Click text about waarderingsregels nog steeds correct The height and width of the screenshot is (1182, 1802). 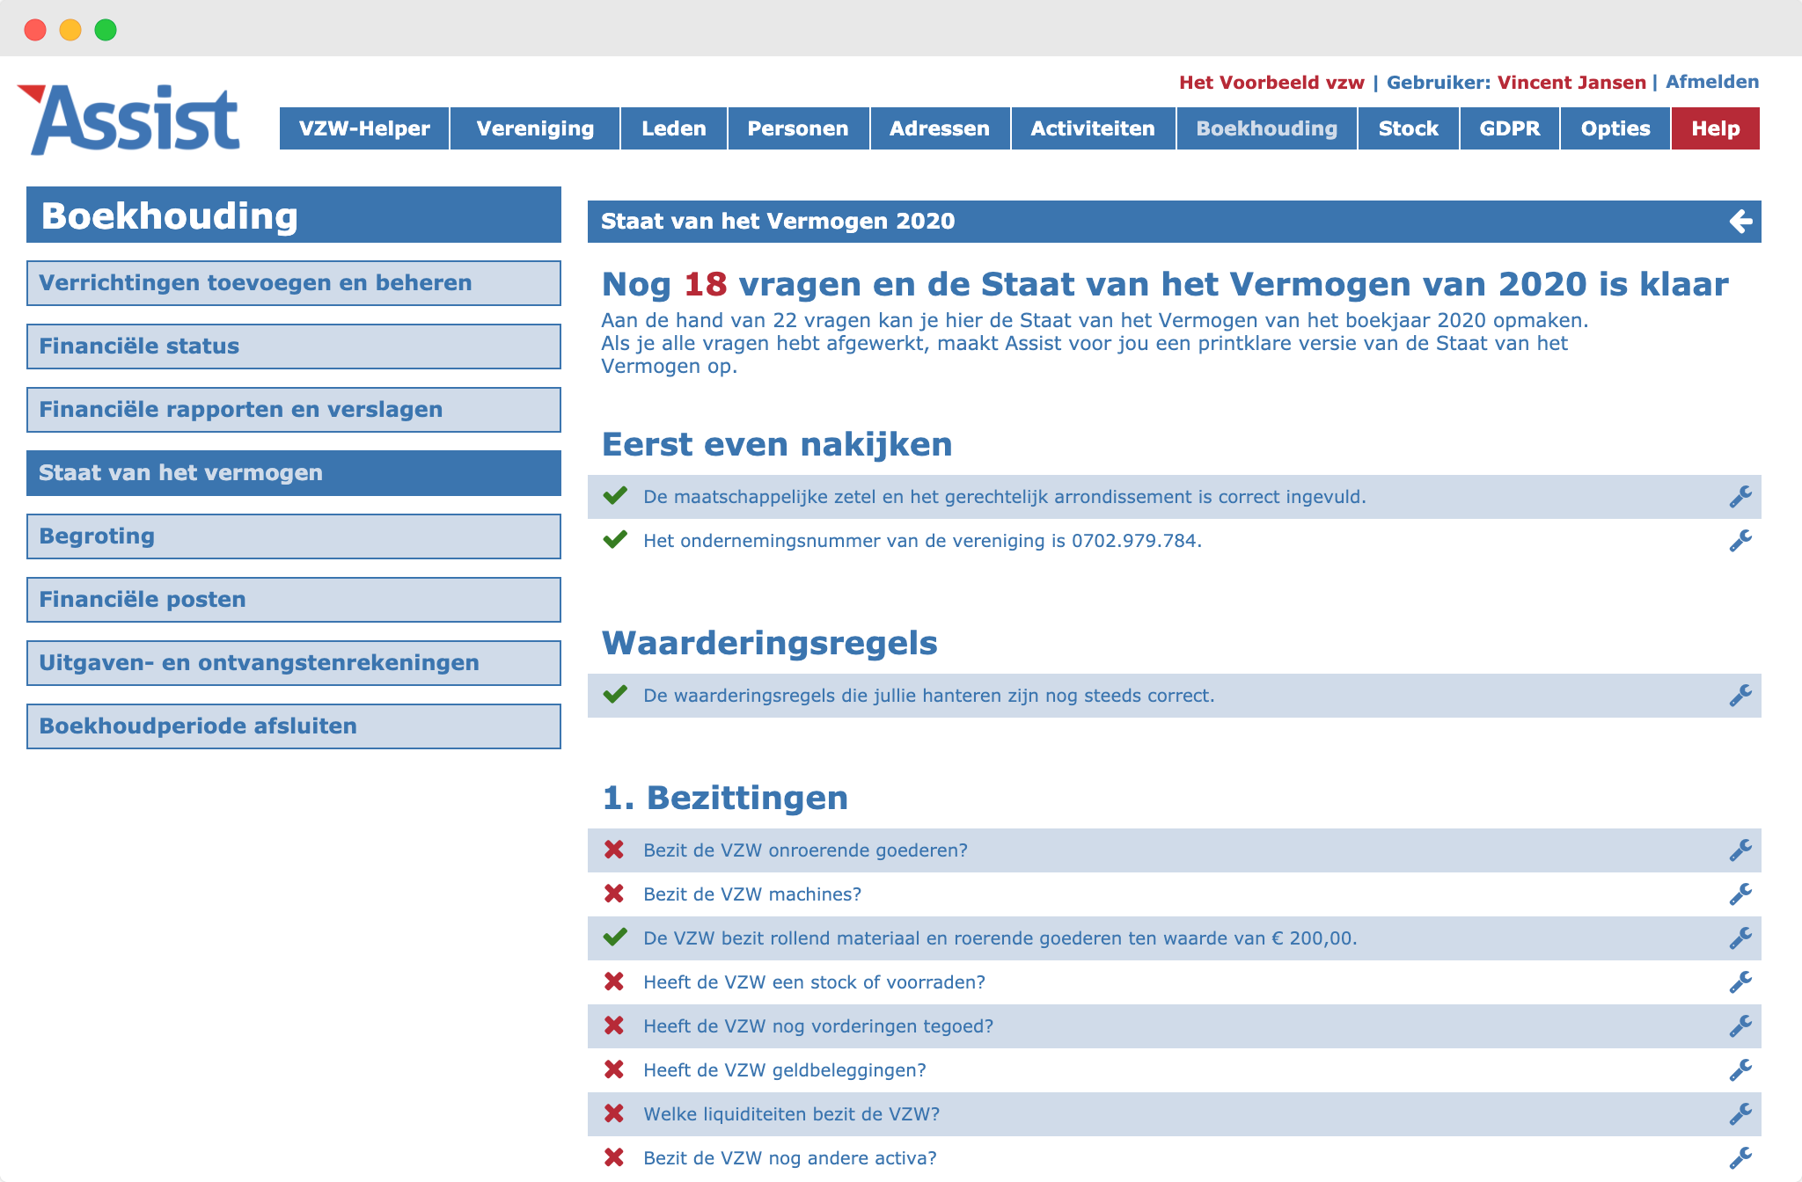(928, 696)
